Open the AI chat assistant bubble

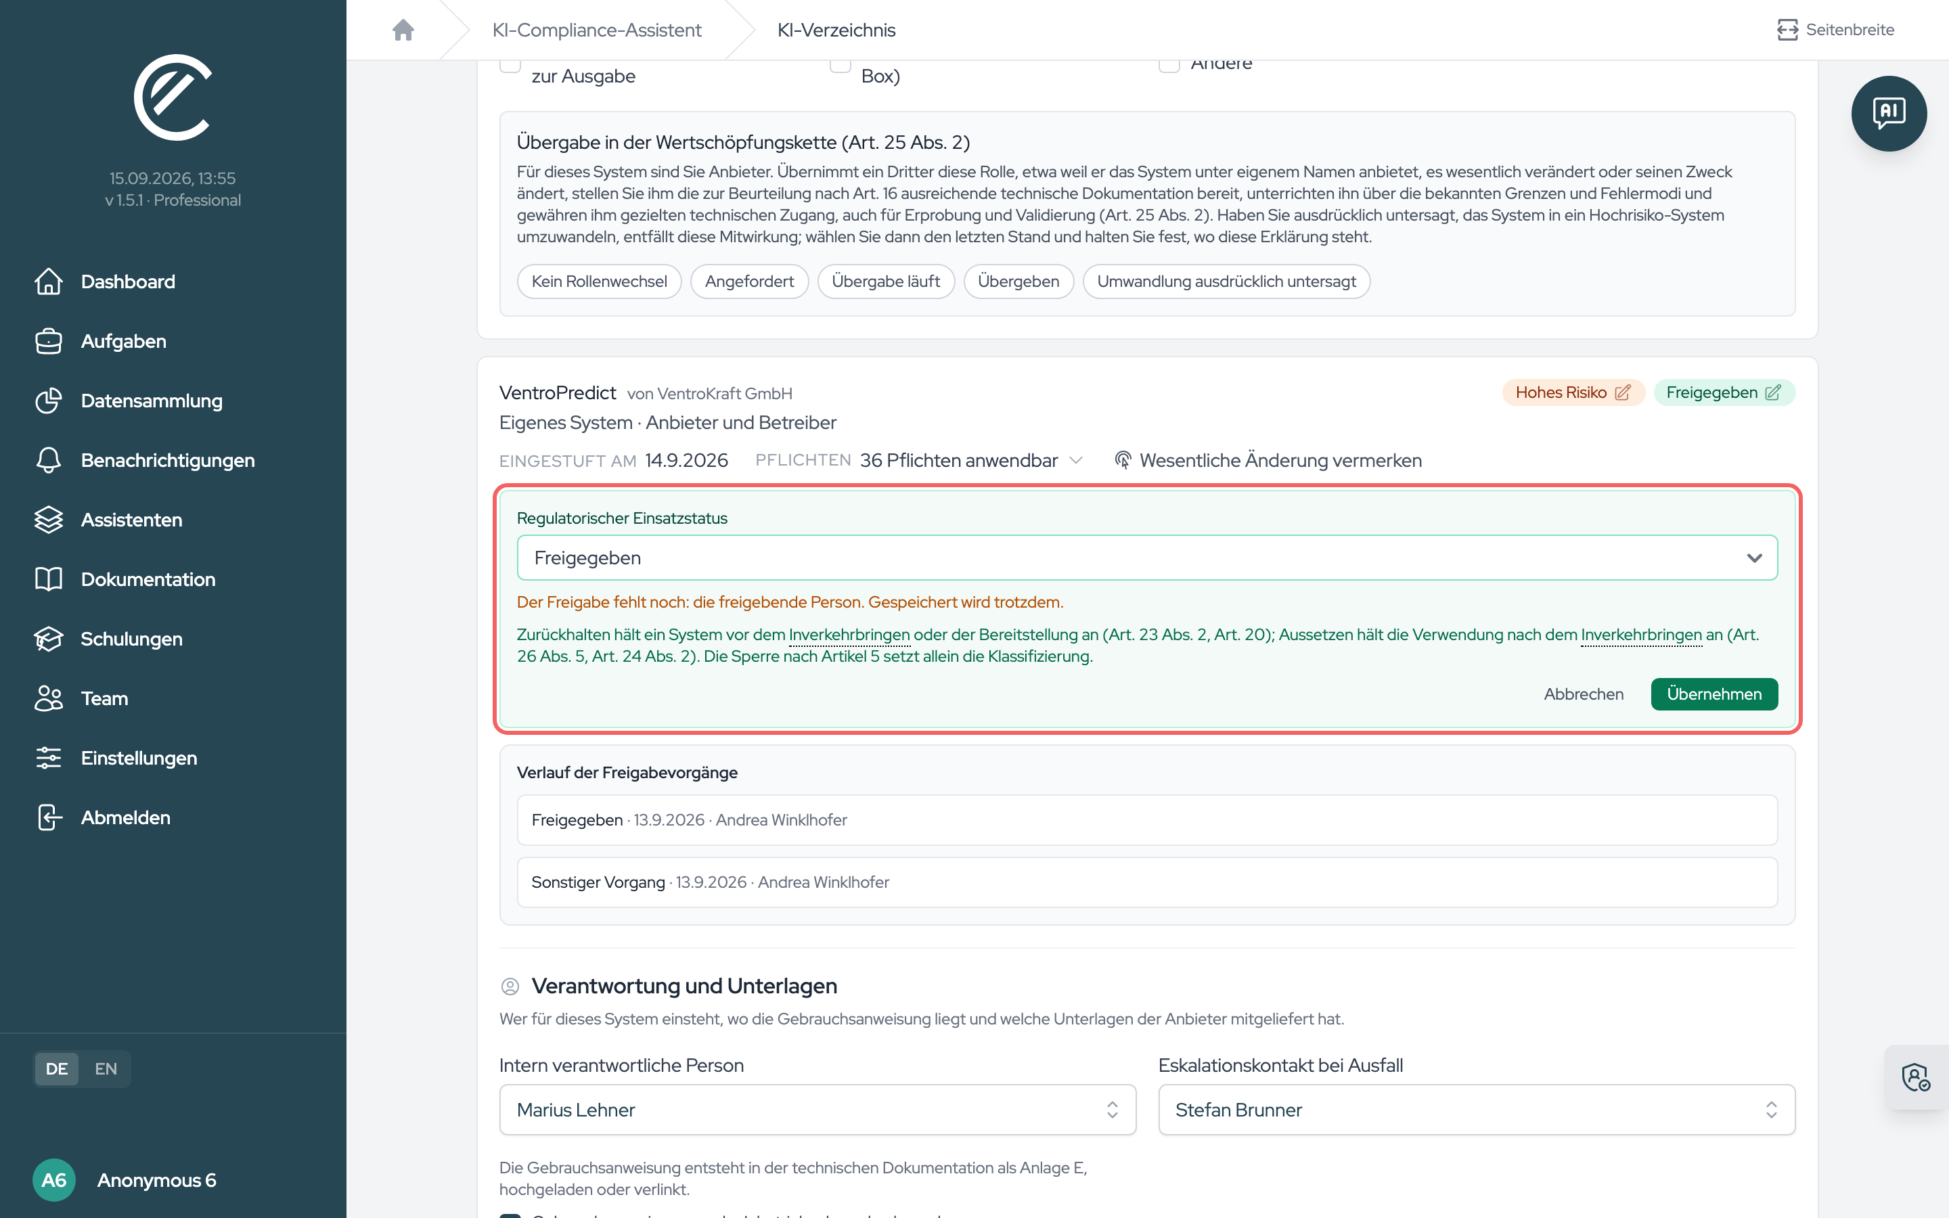[x=1889, y=114]
